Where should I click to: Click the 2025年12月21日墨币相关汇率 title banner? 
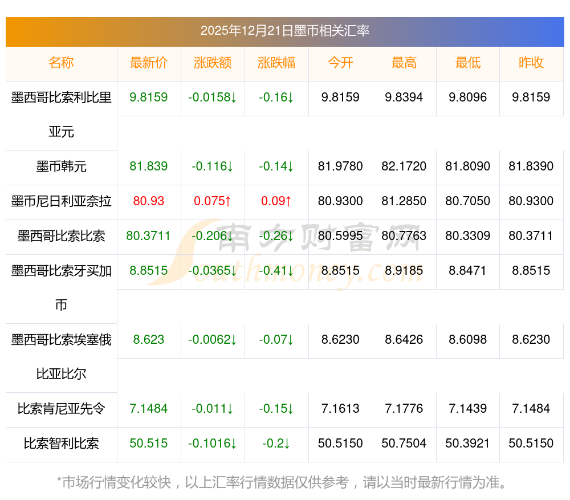pyautogui.click(x=284, y=31)
